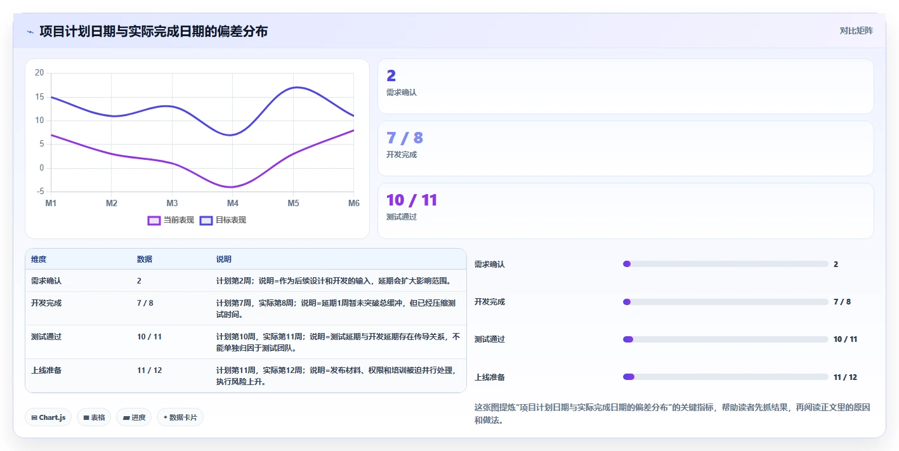Click the M1 x-axis label

tap(51, 203)
